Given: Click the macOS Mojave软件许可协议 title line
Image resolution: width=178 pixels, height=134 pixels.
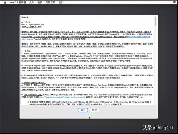Looking at the screenshot, I should click(x=33, y=25).
